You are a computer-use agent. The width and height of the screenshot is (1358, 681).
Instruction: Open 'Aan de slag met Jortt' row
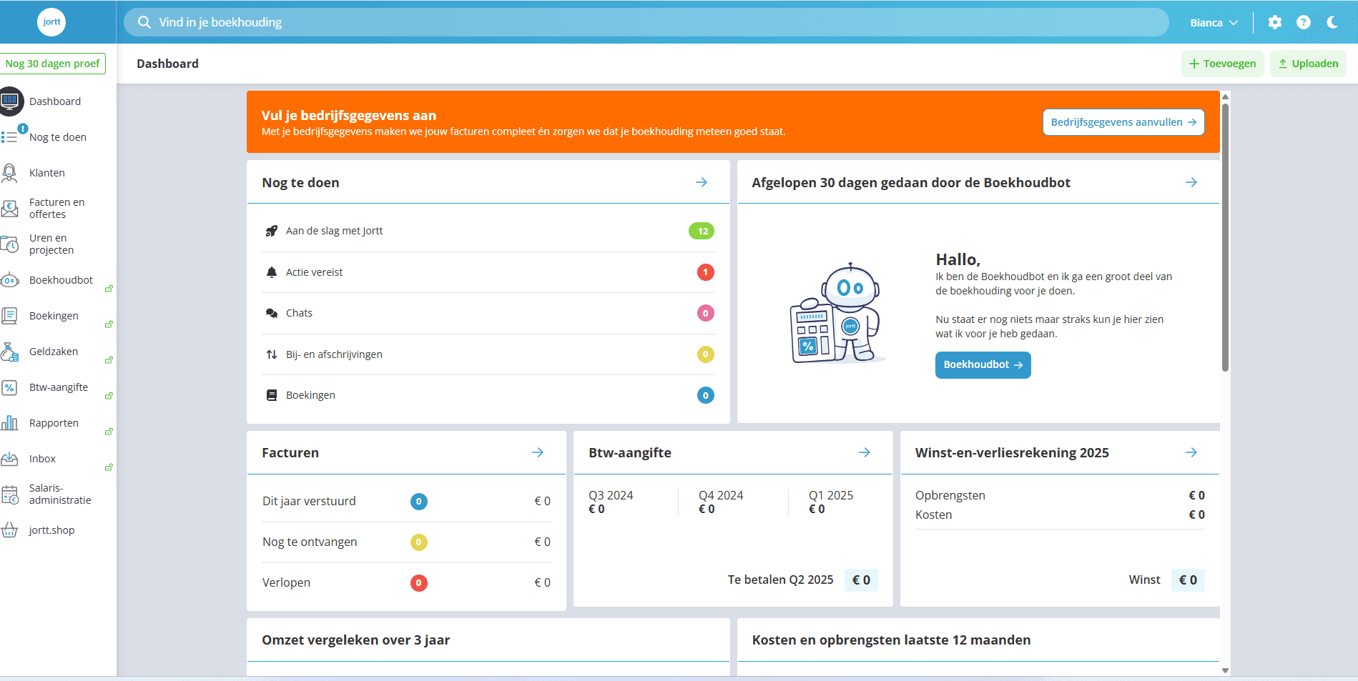coord(488,231)
